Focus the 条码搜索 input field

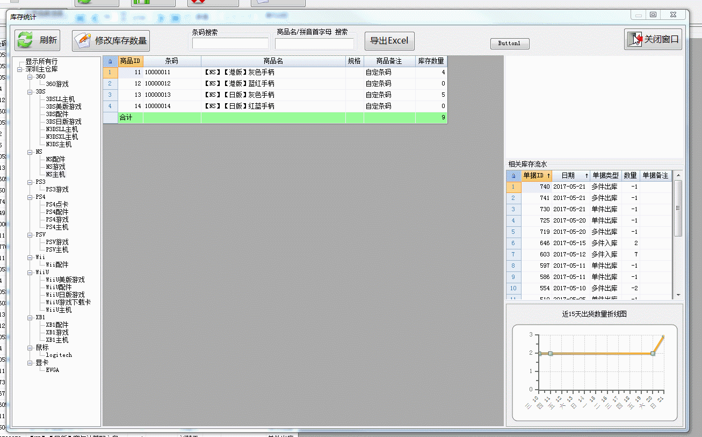(x=230, y=44)
